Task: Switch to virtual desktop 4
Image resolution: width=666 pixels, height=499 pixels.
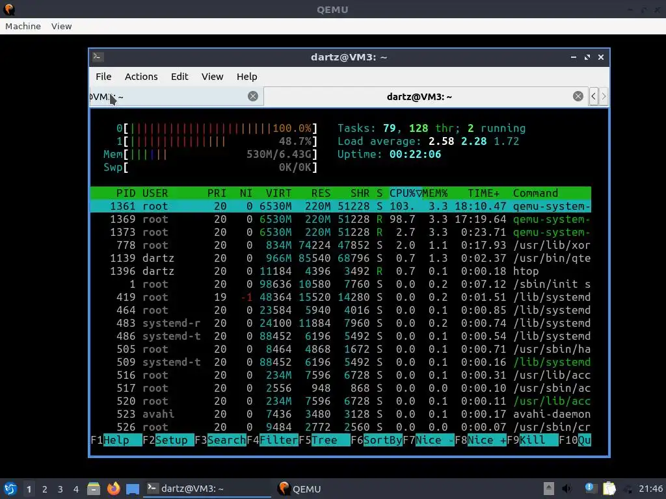Action: [x=76, y=489]
